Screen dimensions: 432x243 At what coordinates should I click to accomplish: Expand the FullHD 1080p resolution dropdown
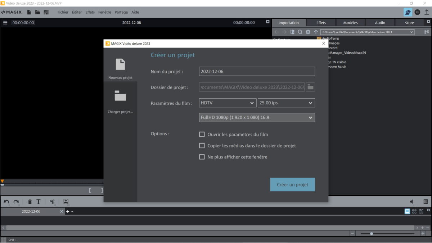point(257,117)
